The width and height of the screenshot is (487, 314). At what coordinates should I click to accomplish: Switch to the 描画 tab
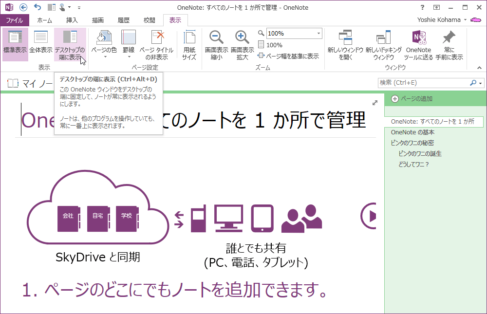[x=97, y=20]
